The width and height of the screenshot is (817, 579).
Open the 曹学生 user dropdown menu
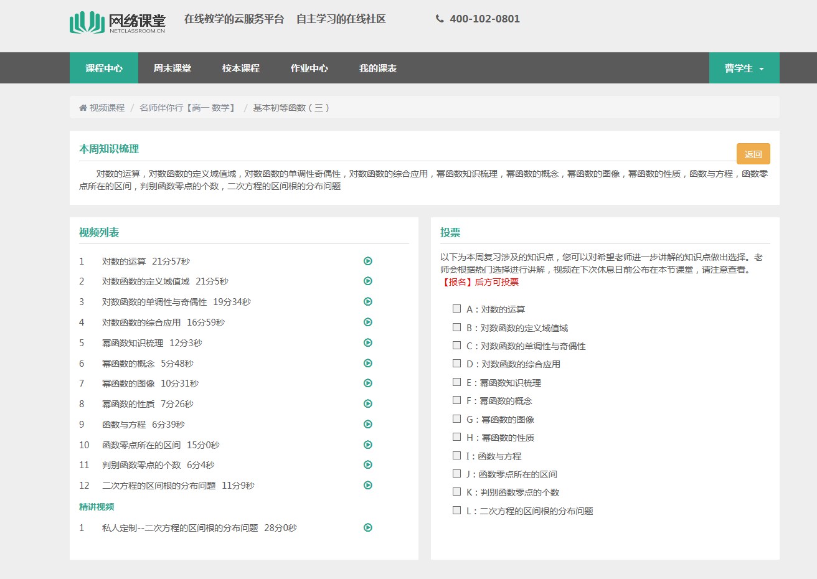click(x=744, y=68)
